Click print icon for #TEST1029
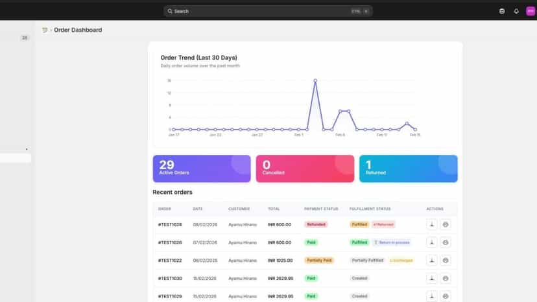This screenshot has width=537, height=302. pos(445,296)
